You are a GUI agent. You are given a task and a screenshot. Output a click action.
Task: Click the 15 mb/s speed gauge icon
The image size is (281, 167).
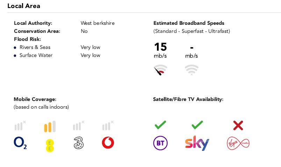tap(160, 70)
